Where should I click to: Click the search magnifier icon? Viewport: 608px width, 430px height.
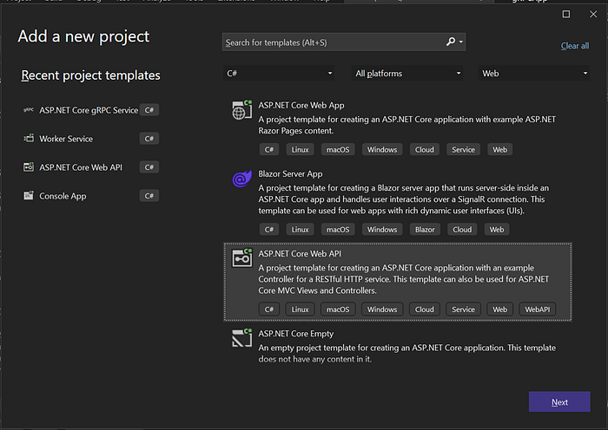coord(451,42)
